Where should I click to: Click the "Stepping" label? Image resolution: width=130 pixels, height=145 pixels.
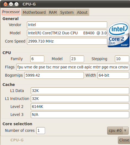[99, 59]
